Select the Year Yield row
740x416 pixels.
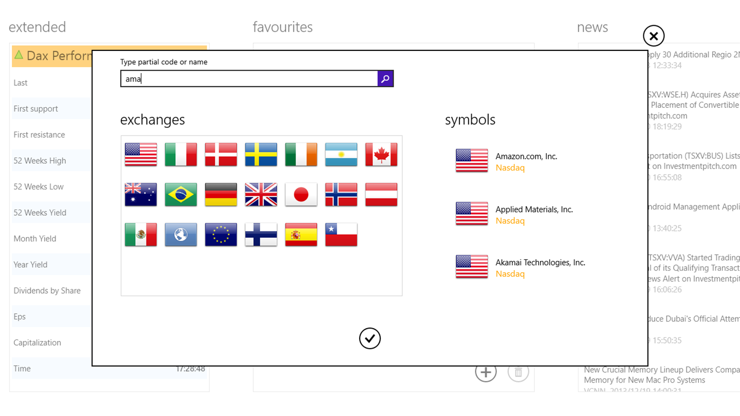pos(52,264)
